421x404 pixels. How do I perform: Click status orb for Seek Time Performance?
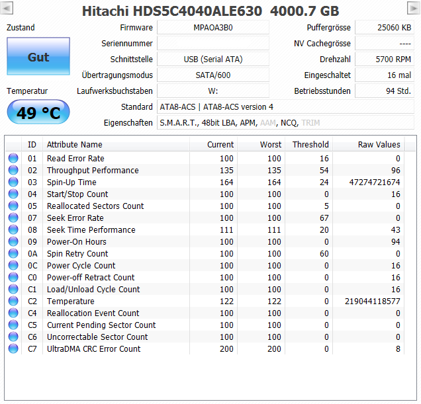click(x=13, y=229)
